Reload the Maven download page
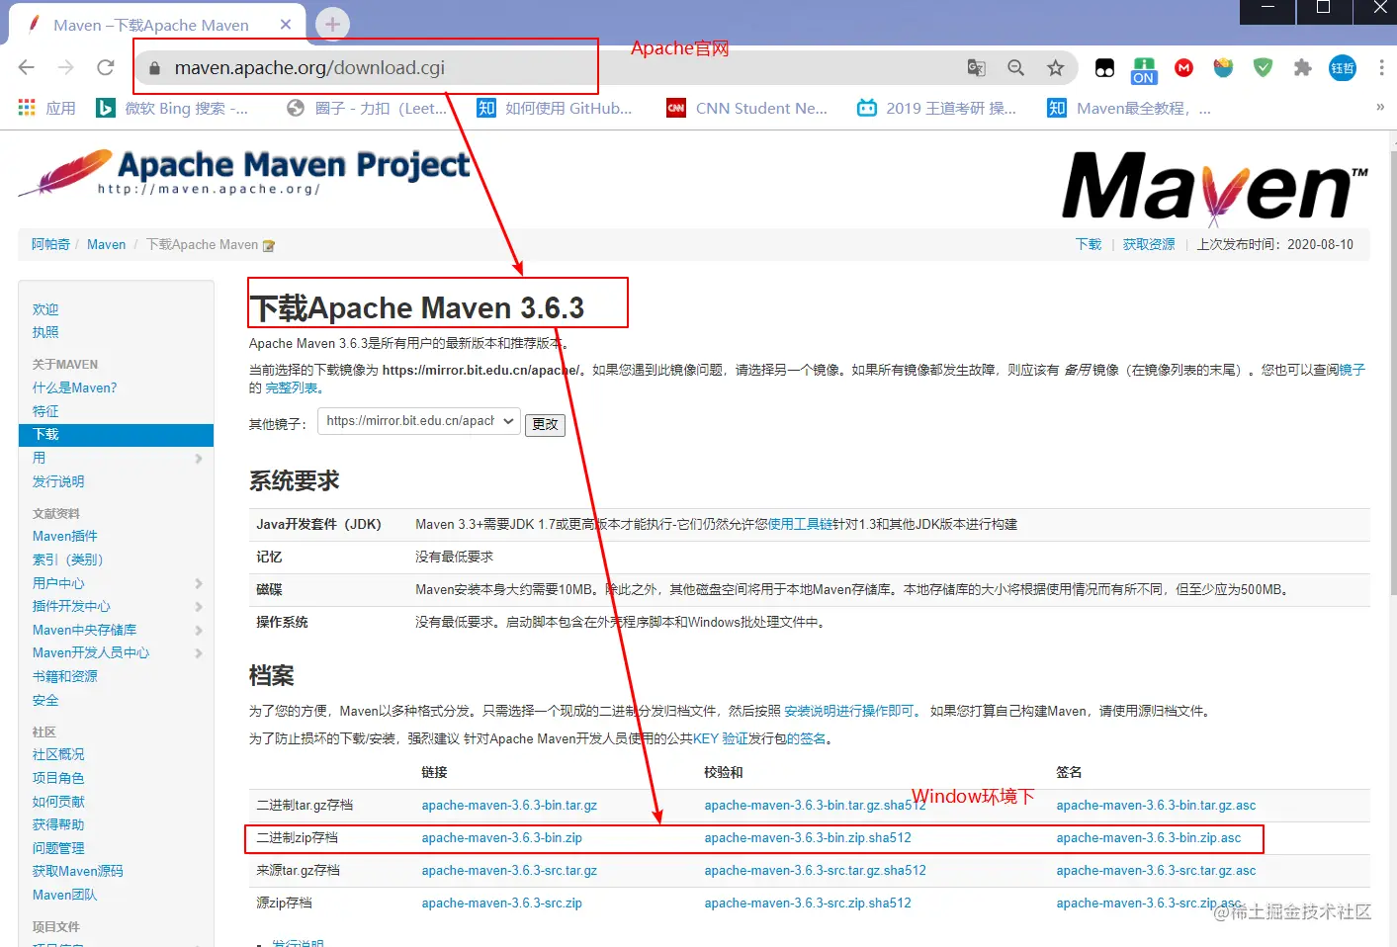 pyautogui.click(x=106, y=67)
